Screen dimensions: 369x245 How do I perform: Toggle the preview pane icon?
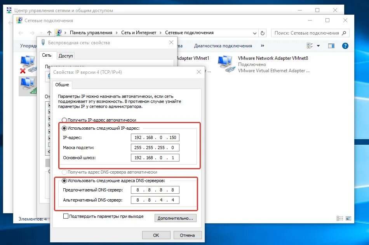(331, 46)
